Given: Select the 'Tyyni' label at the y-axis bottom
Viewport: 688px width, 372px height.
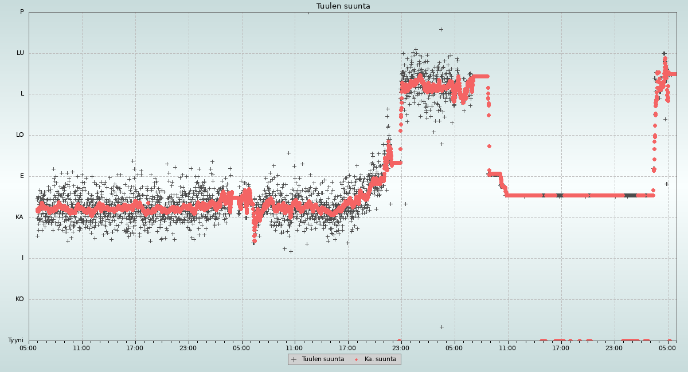Looking at the screenshot, I should point(15,341).
